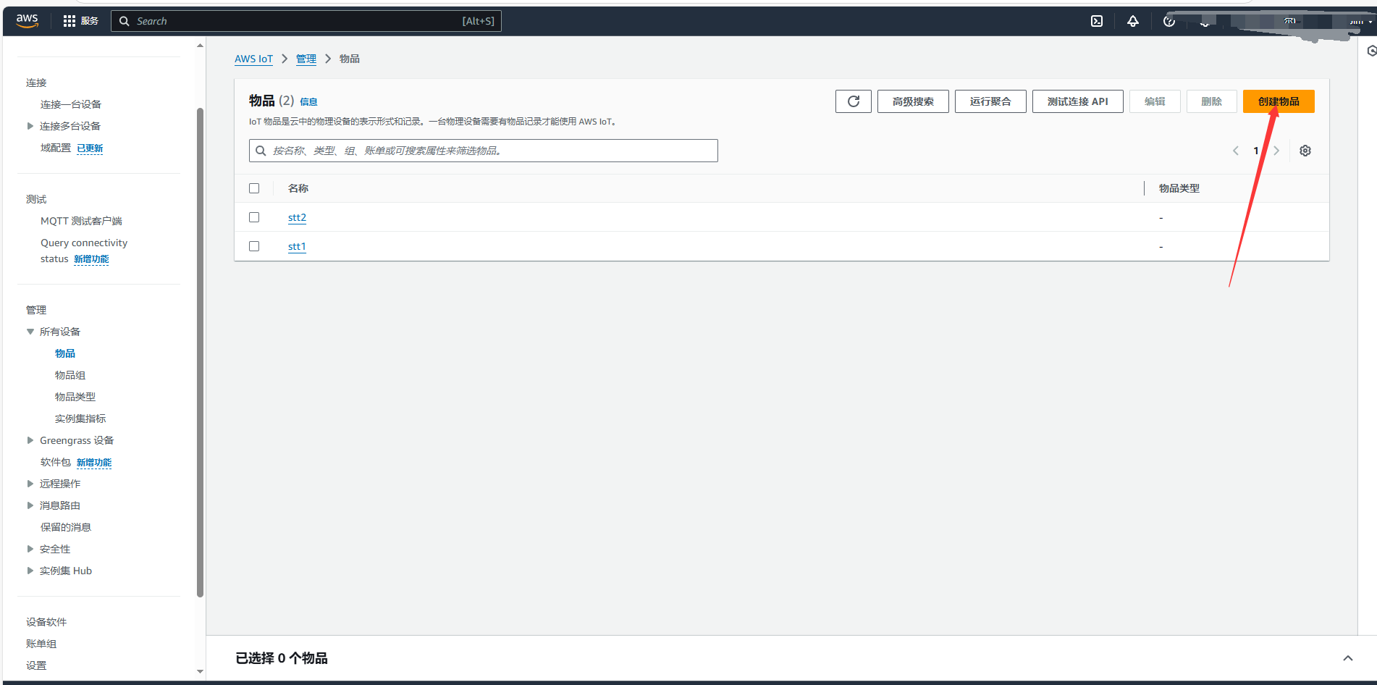This screenshot has width=1377, height=685.
Task: Click page number 1
Action: [1256, 151]
